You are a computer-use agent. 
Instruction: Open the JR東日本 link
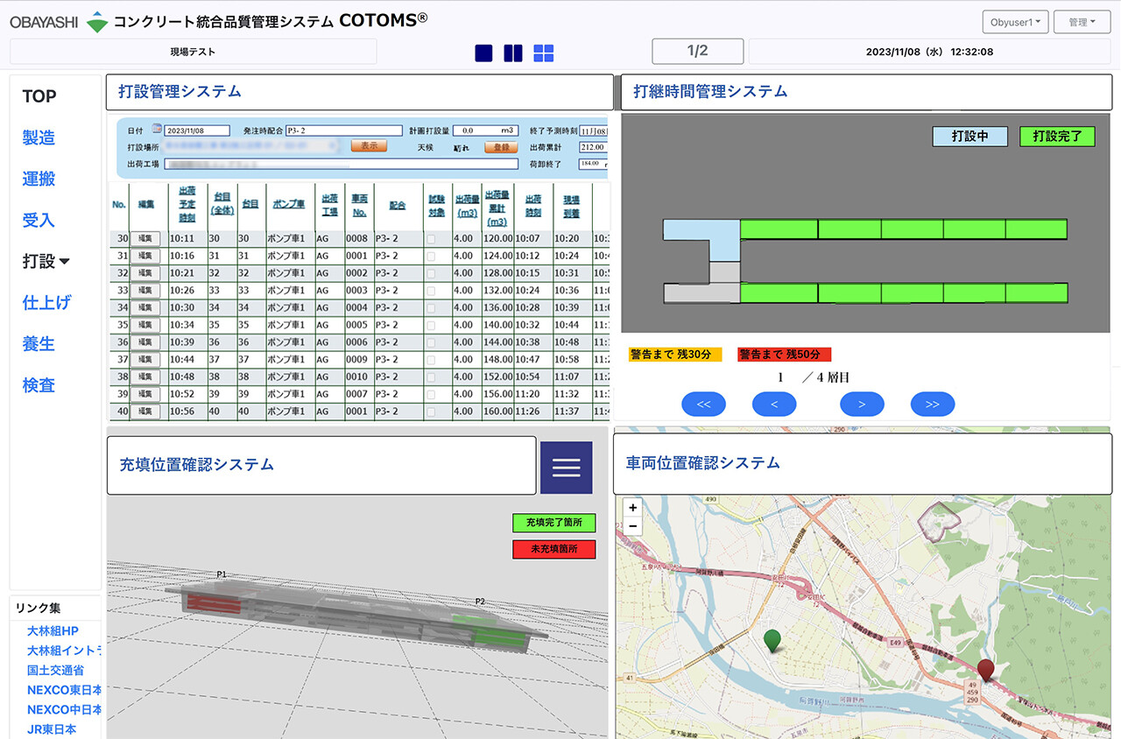52,728
